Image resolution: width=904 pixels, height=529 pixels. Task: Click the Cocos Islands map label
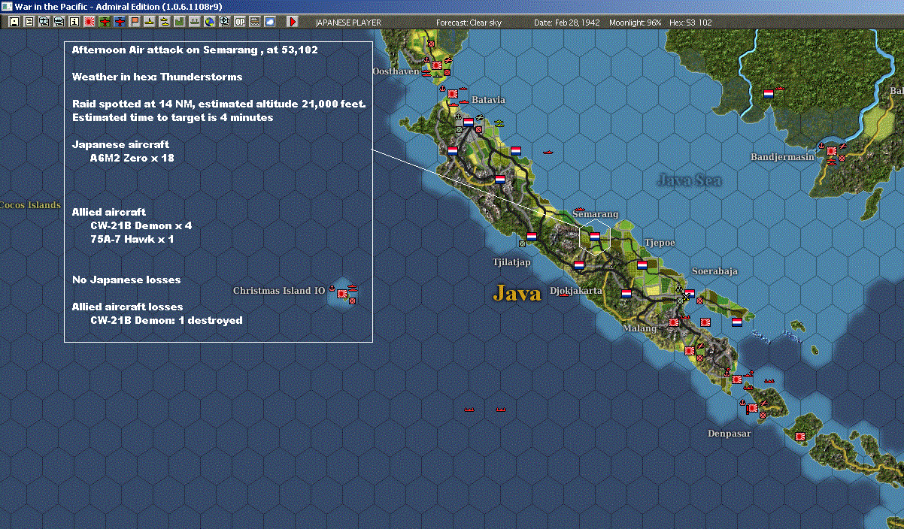(30, 205)
